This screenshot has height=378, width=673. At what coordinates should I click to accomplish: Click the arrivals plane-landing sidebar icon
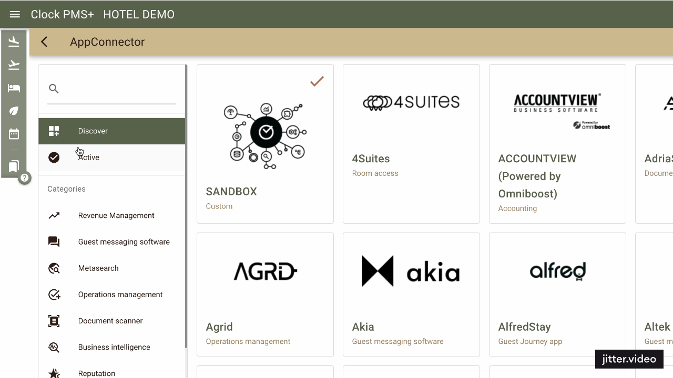[14, 41]
